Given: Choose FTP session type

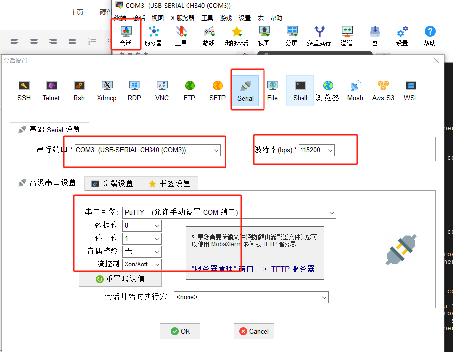Looking at the screenshot, I should pyautogui.click(x=189, y=91).
